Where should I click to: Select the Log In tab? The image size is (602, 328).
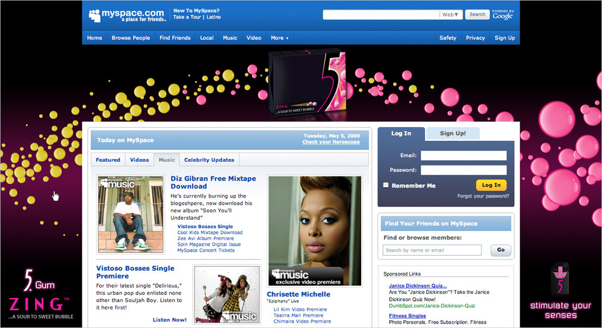(x=401, y=134)
